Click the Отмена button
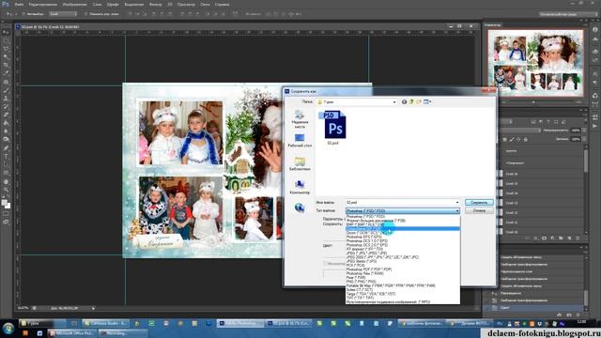The height and width of the screenshot is (338, 601). pyautogui.click(x=479, y=210)
